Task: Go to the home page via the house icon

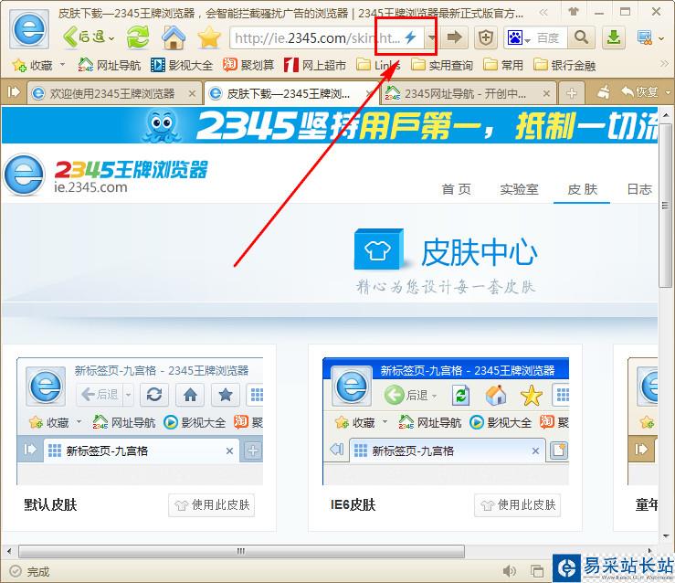Action: click(174, 37)
